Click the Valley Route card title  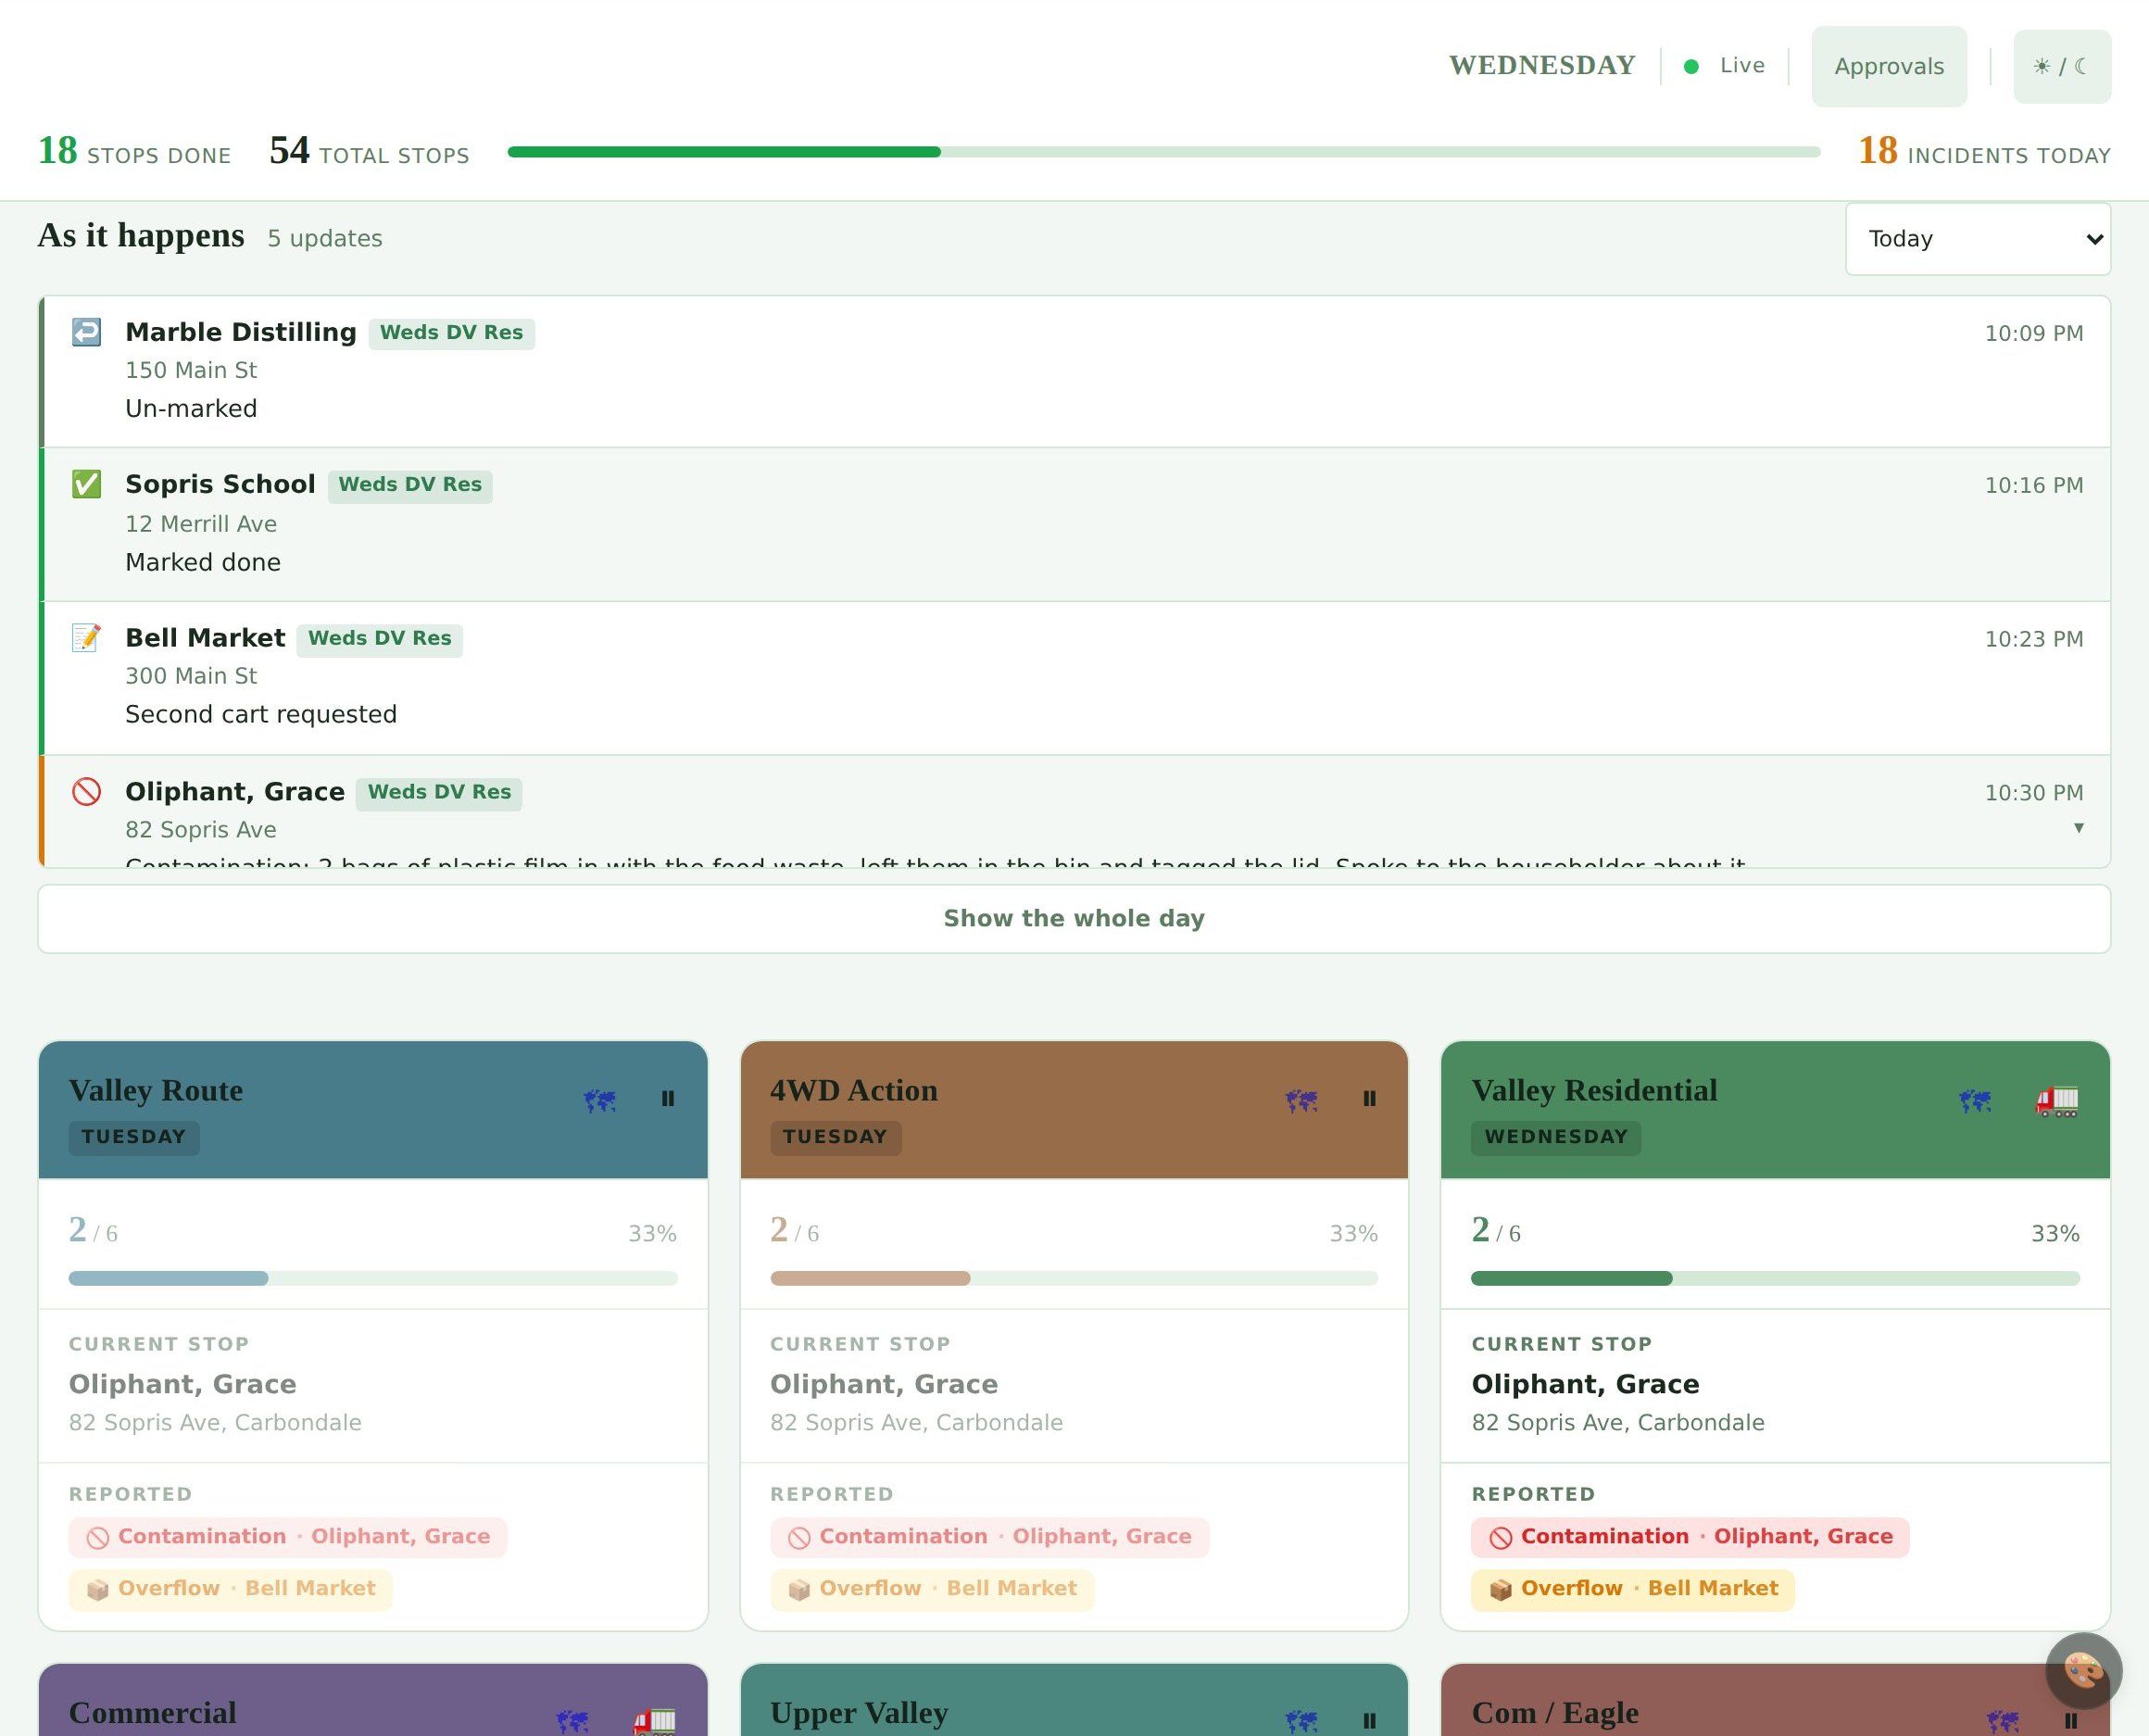pyautogui.click(x=156, y=1090)
